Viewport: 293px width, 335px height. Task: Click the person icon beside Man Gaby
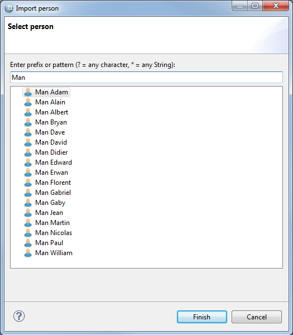click(28, 203)
